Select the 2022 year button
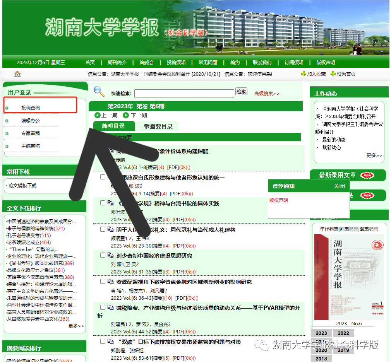391x362 pixels. click(343, 333)
